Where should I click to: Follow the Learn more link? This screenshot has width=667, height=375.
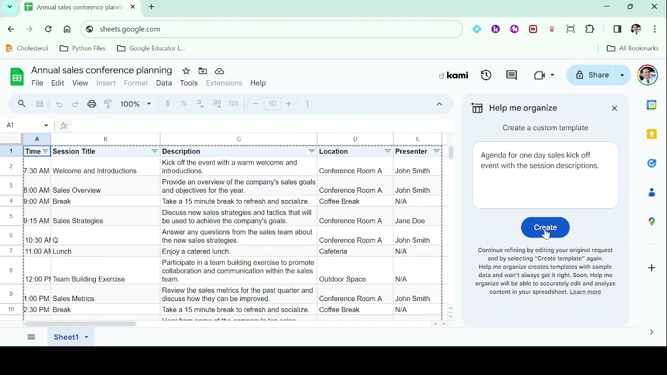[x=586, y=292]
